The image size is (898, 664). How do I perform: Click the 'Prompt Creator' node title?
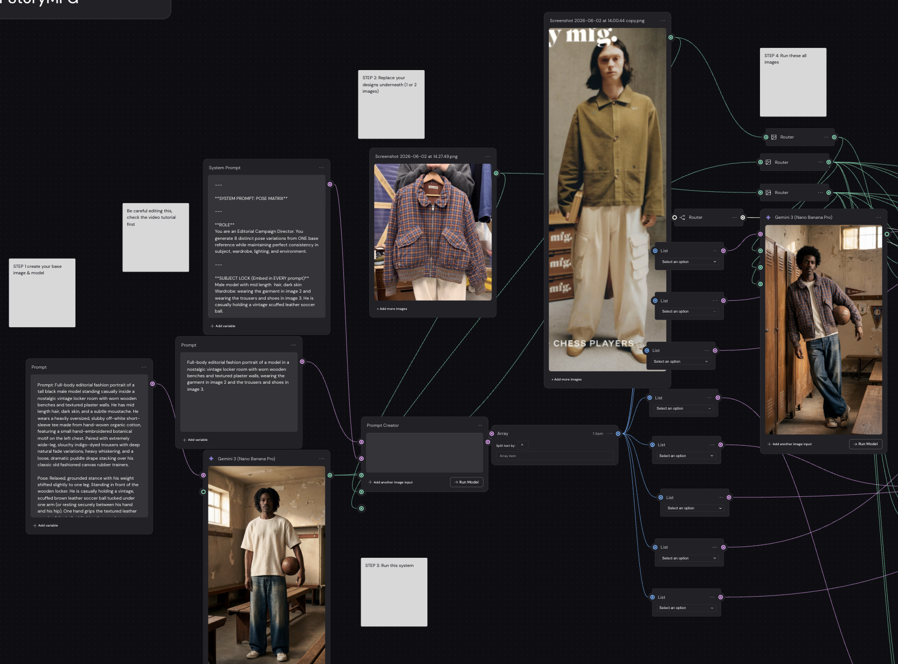pyautogui.click(x=383, y=425)
